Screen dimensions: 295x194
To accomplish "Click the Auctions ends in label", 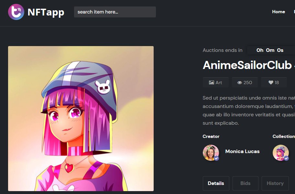I will point(223,50).
